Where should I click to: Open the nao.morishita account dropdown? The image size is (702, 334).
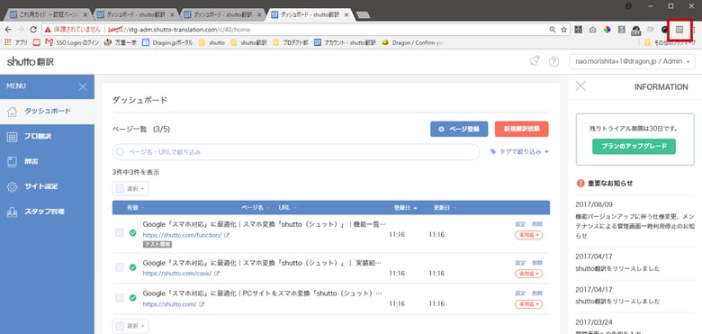tap(632, 62)
